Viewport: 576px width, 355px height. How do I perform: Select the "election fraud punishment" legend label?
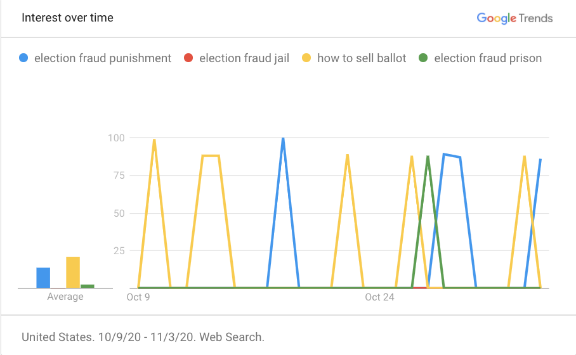[x=103, y=58]
